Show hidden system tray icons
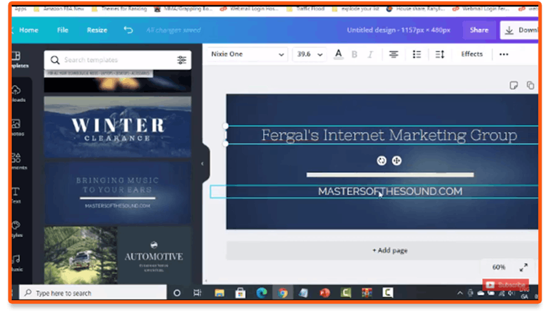The width and height of the screenshot is (550, 318). click(x=460, y=293)
